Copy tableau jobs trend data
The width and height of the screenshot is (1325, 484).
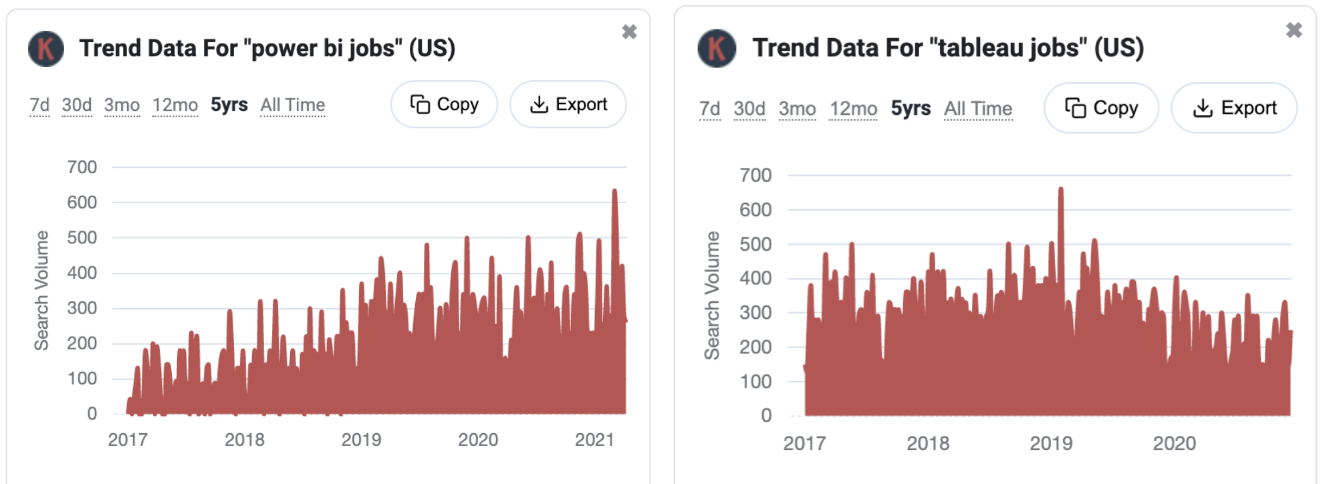coord(1101,108)
